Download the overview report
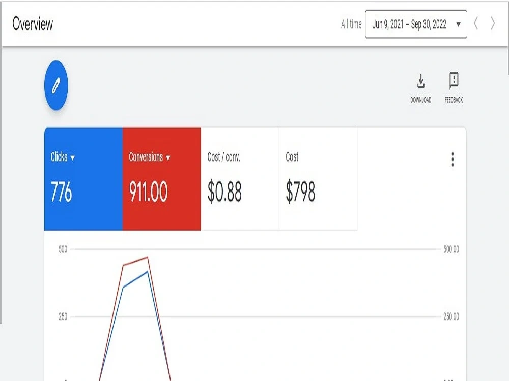The image size is (509, 381). pos(421,88)
